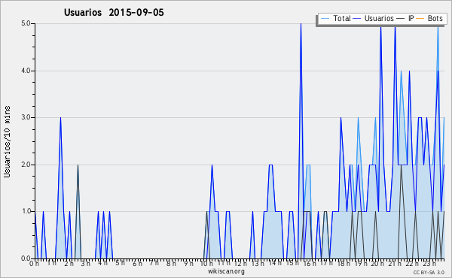Image resolution: width=452 pixels, height=278 pixels.
Task: Click the x-axis label '18 h'
Action: click(344, 264)
